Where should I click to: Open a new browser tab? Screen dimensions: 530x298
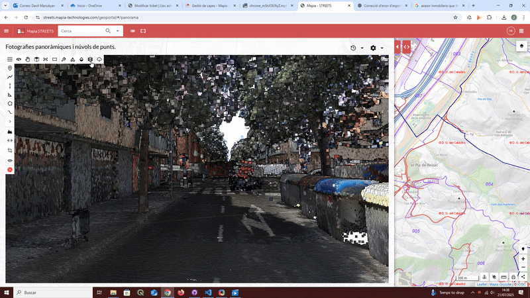coord(473,6)
